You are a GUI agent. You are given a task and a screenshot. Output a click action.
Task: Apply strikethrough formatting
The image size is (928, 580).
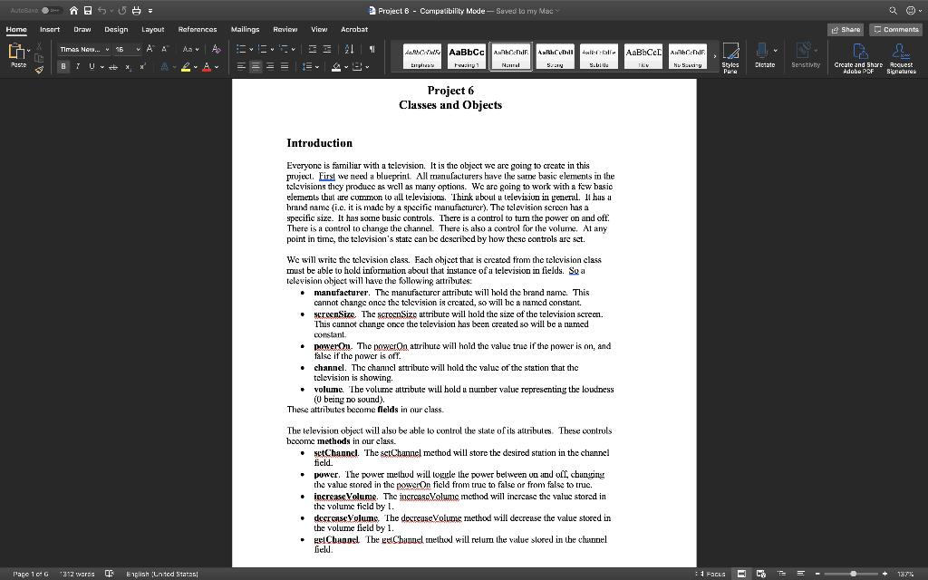point(112,66)
